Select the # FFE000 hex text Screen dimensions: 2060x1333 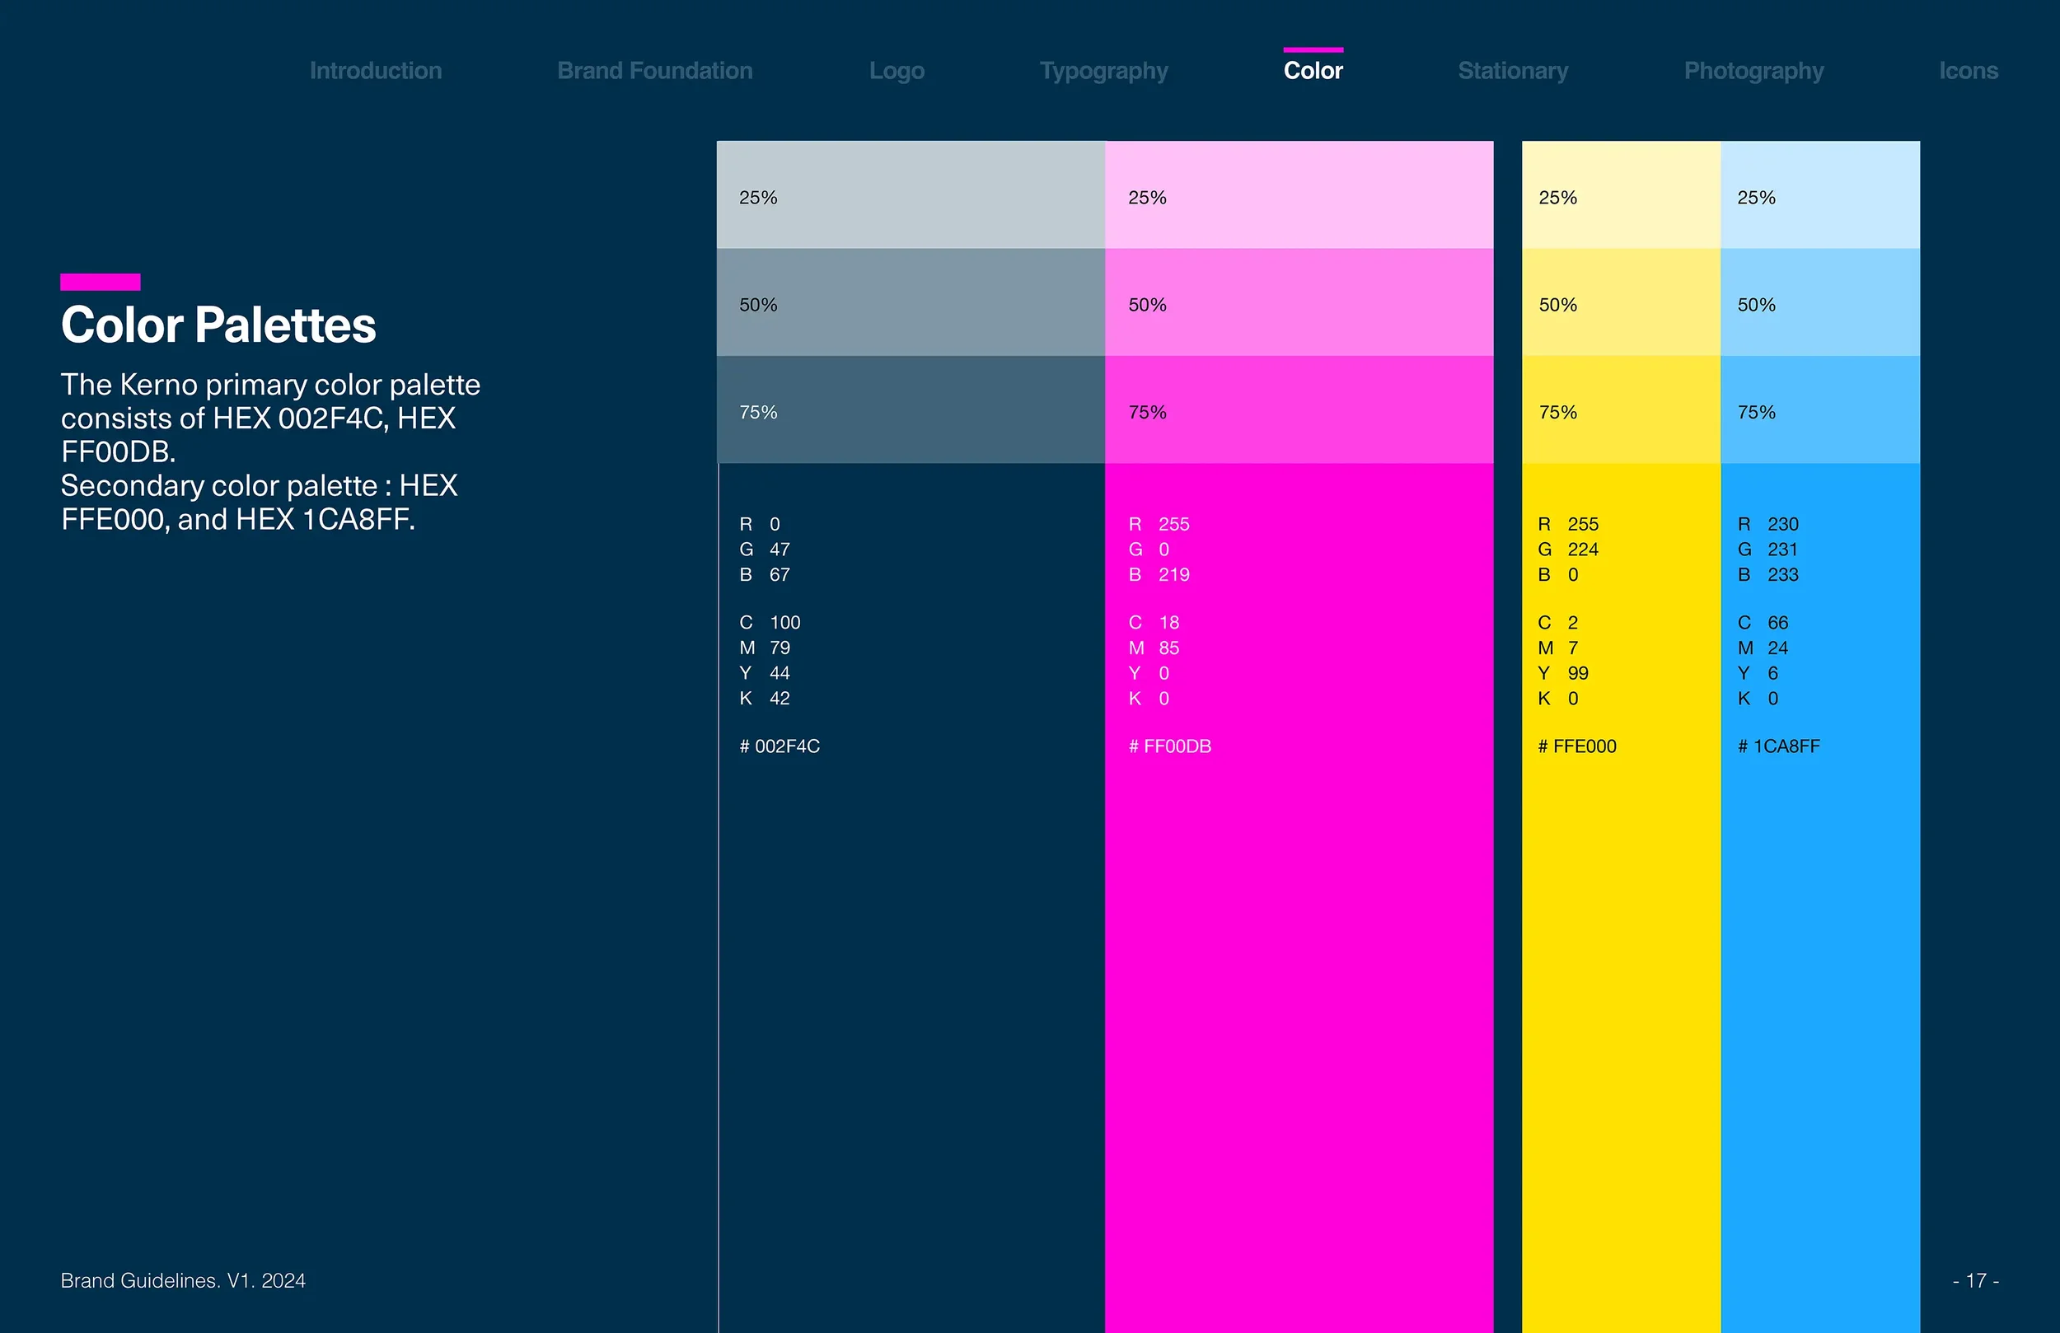[1576, 746]
